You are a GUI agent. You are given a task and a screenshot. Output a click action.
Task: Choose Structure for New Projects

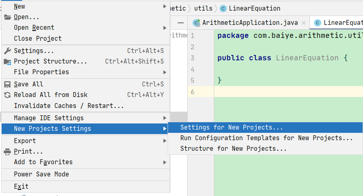pos(233,149)
